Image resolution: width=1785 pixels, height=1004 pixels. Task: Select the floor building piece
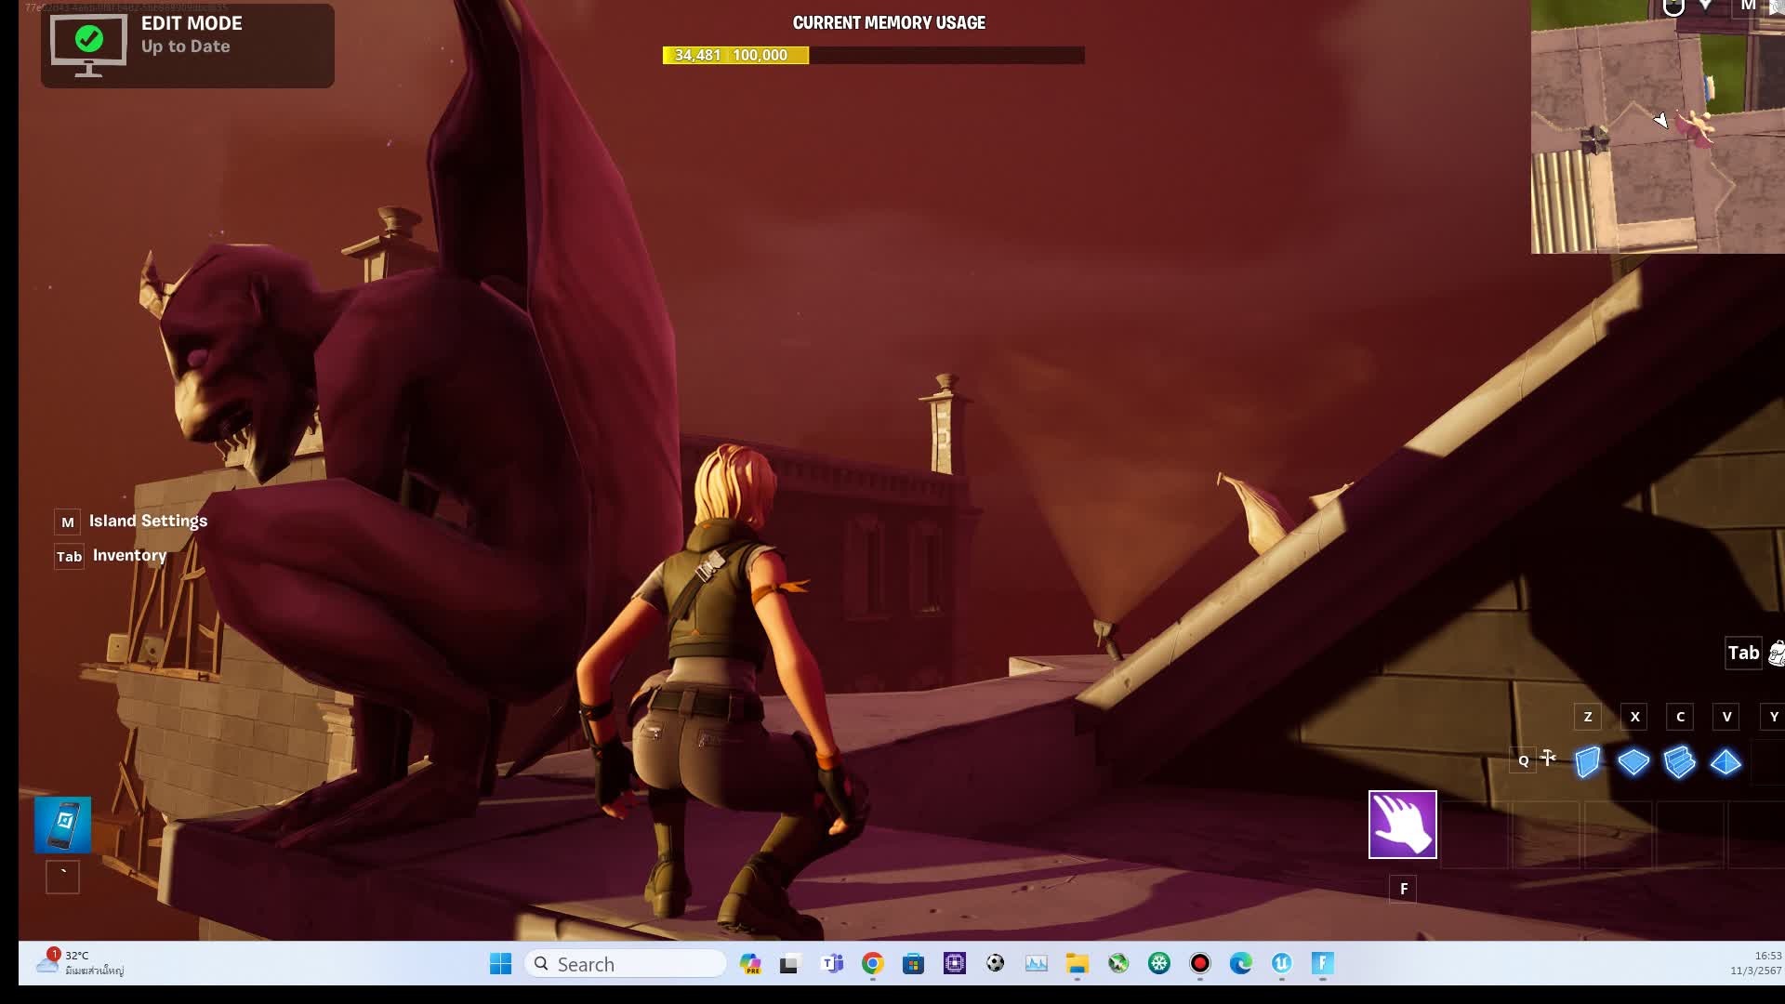pyautogui.click(x=1633, y=762)
